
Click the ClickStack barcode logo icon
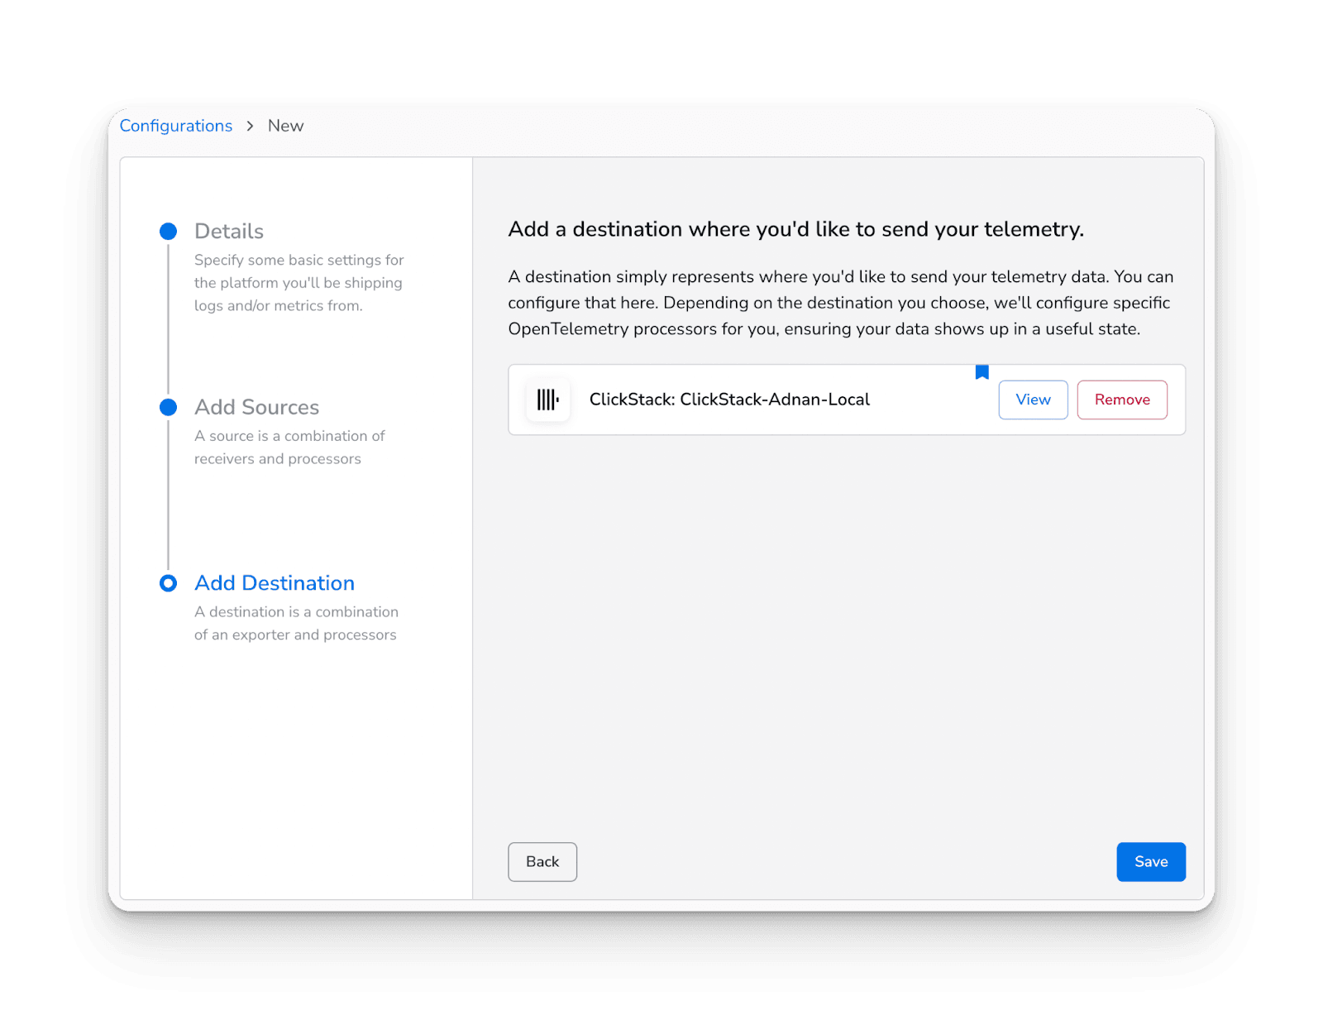point(547,400)
